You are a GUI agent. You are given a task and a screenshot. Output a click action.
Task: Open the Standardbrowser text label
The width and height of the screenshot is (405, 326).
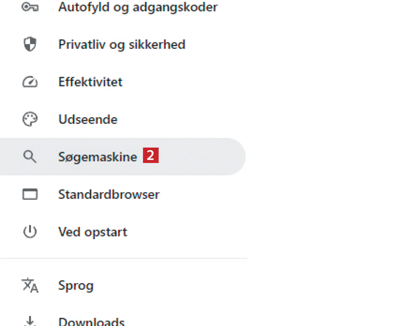[109, 194]
